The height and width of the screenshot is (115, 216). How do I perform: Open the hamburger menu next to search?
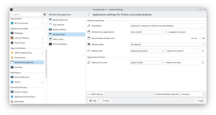pyautogui.click(x=45, y=15)
